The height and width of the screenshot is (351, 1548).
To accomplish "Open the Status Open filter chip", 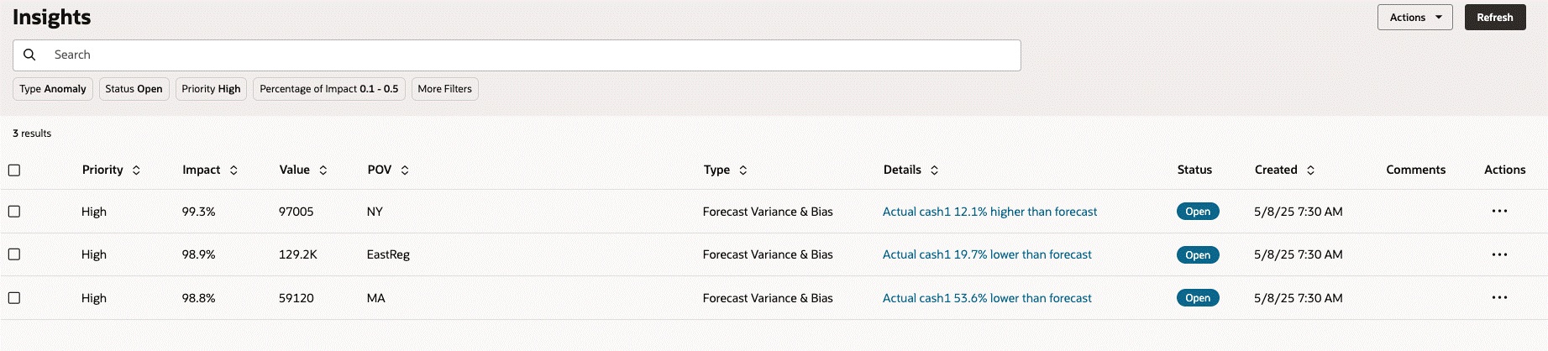I will (x=134, y=89).
